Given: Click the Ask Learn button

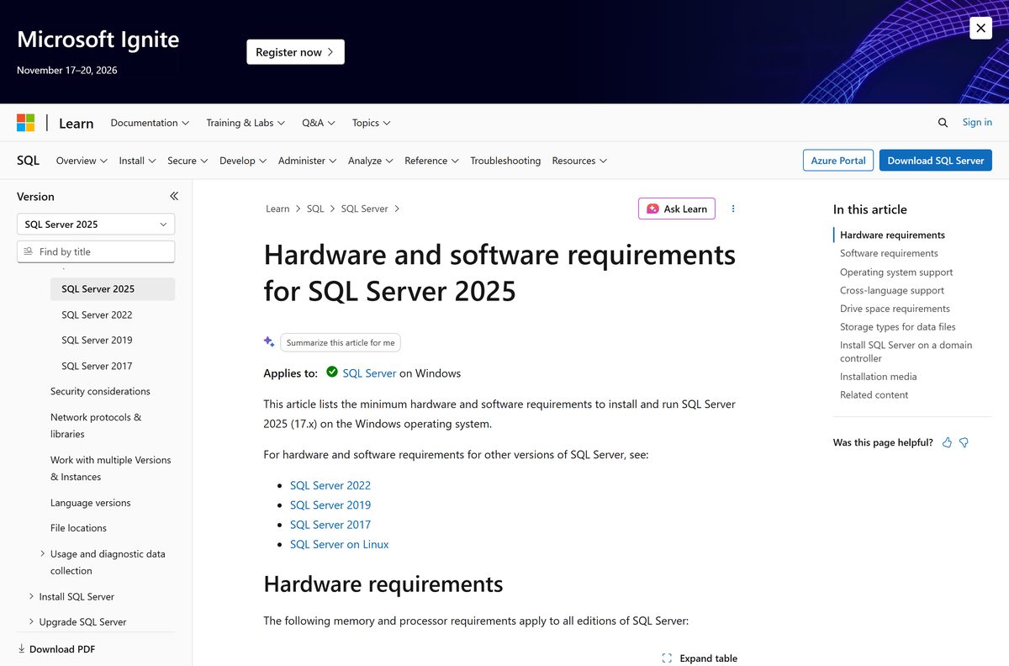Looking at the screenshot, I should point(677,209).
